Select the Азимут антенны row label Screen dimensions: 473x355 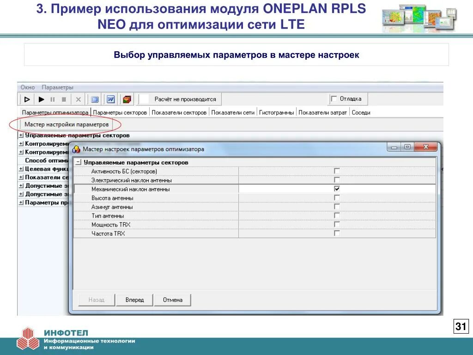[x=112, y=207]
